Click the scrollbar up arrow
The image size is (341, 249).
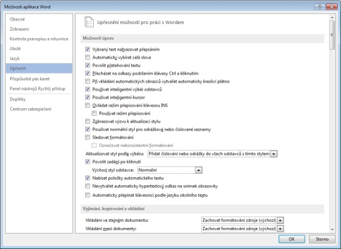click(x=332, y=17)
